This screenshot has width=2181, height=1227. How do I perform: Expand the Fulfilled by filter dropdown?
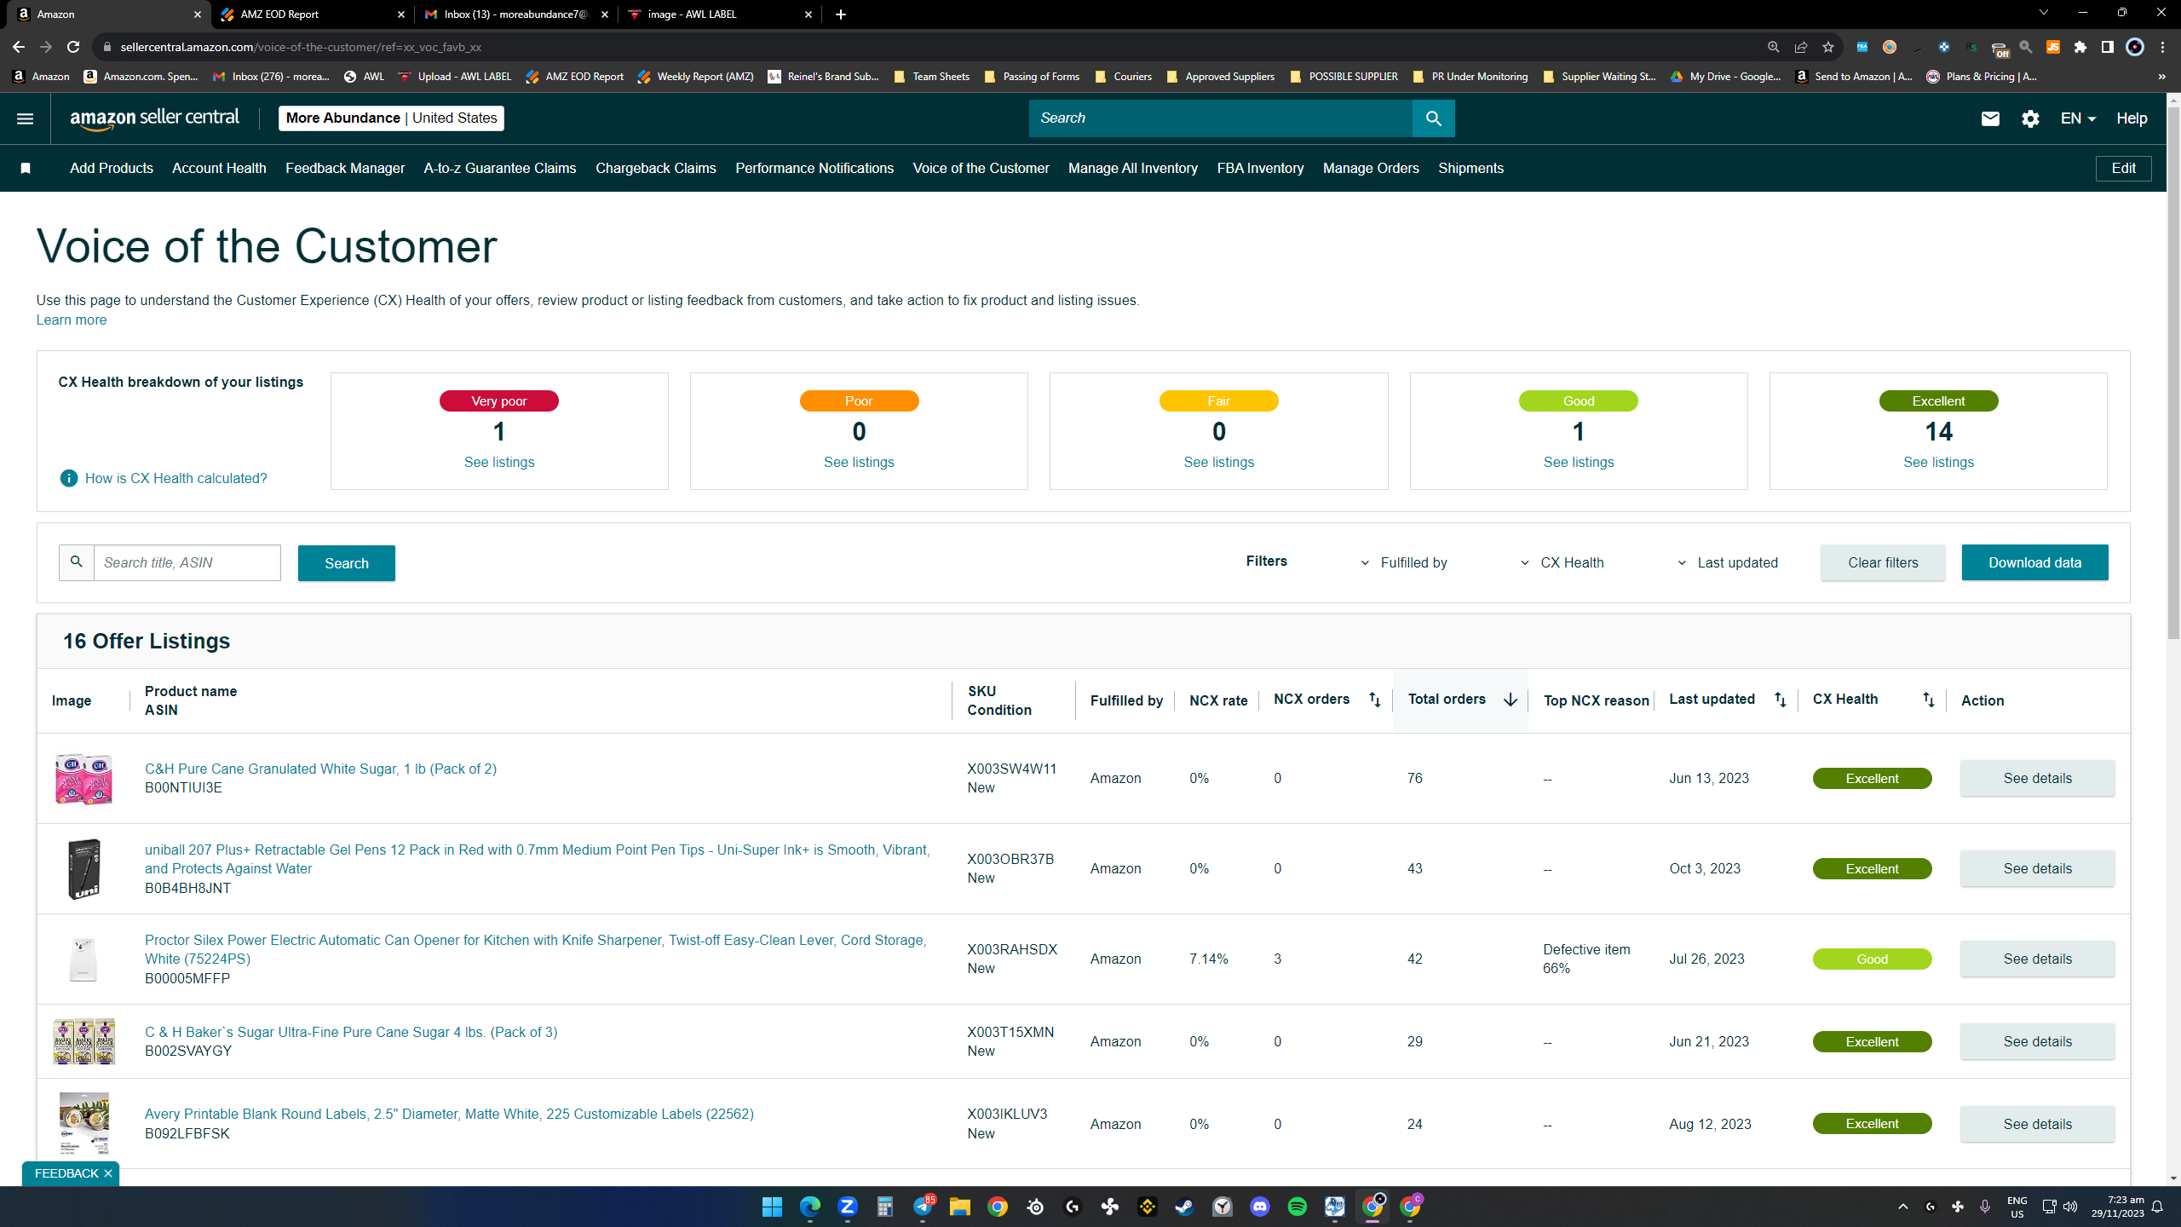pyautogui.click(x=1403, y=562)
